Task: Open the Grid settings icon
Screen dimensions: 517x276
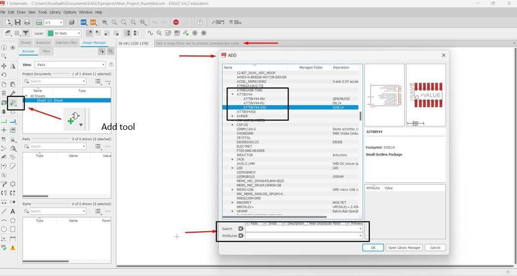Action: point(17,33)
